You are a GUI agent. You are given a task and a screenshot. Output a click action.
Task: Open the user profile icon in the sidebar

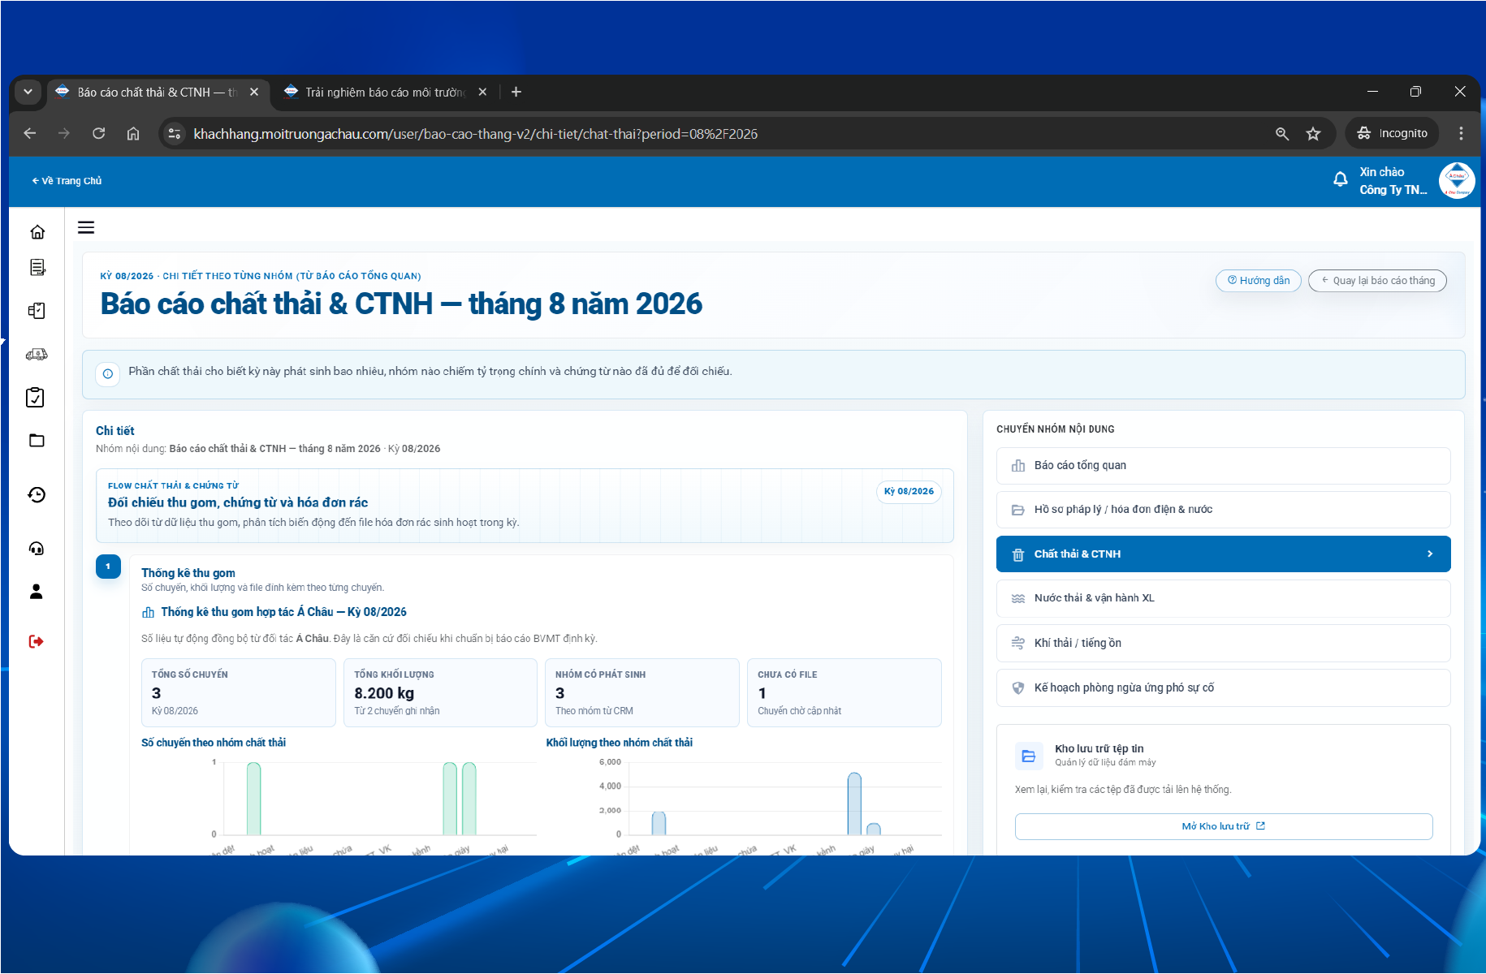(x=37, y=592)
